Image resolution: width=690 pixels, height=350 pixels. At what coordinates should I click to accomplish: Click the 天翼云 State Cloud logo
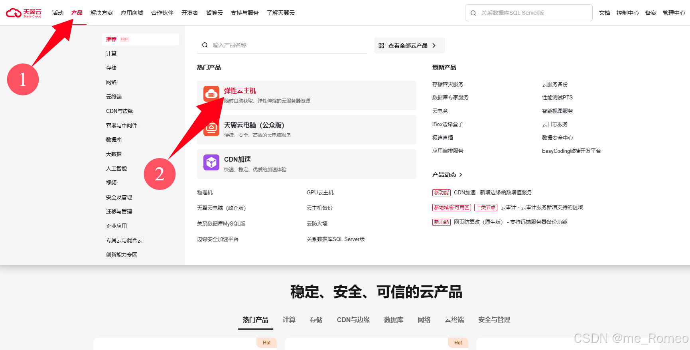point(24,13)
